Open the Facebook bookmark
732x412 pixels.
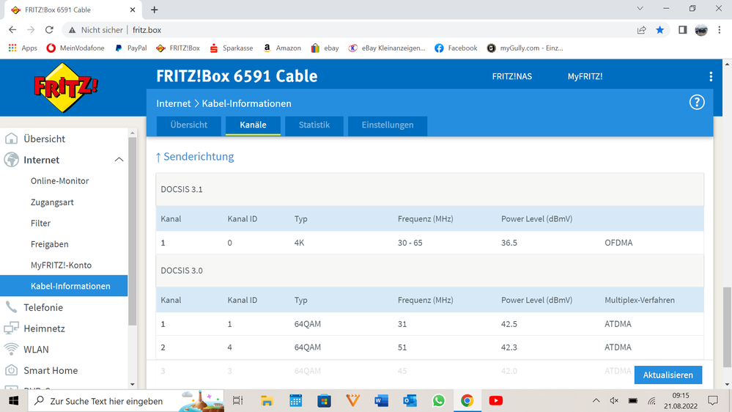click(x=456, y=48)
